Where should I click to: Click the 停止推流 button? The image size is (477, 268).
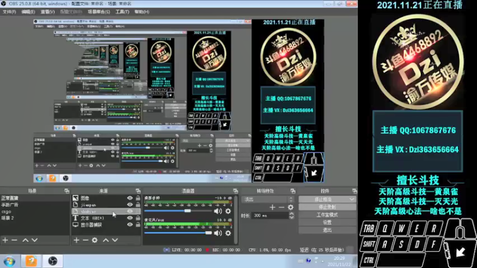[x=323, y=200]
